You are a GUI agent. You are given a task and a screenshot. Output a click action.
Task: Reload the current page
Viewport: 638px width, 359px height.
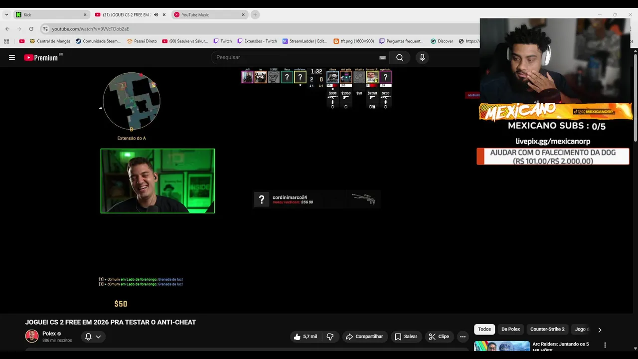31,29
